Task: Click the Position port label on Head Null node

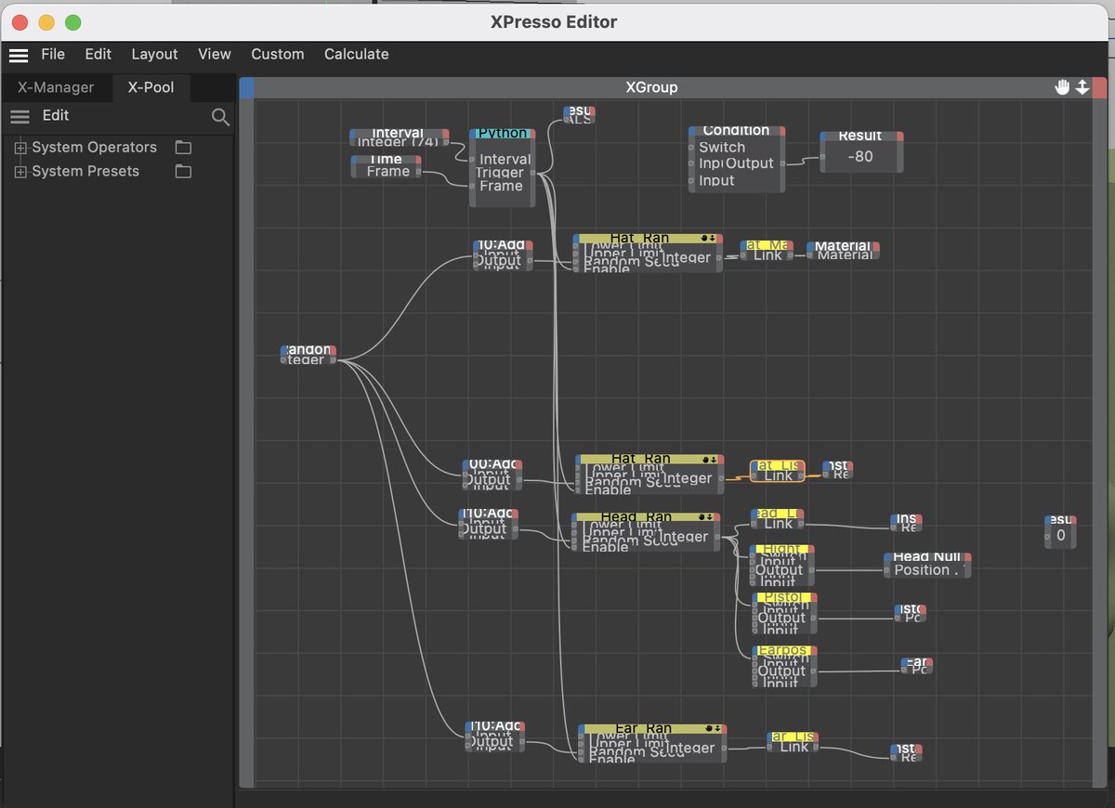Action: (x=926, y=570)
